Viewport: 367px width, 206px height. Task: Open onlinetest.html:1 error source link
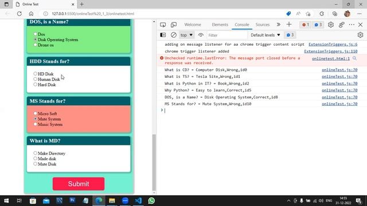(331, 58)
